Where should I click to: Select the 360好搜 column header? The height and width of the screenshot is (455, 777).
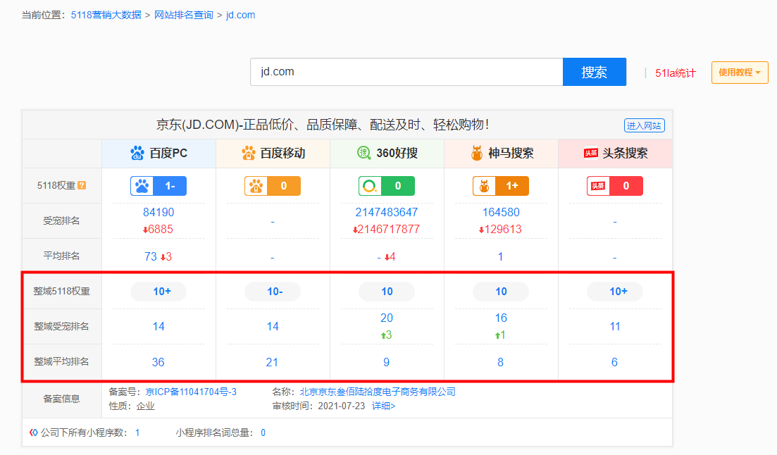click(387, 153)
